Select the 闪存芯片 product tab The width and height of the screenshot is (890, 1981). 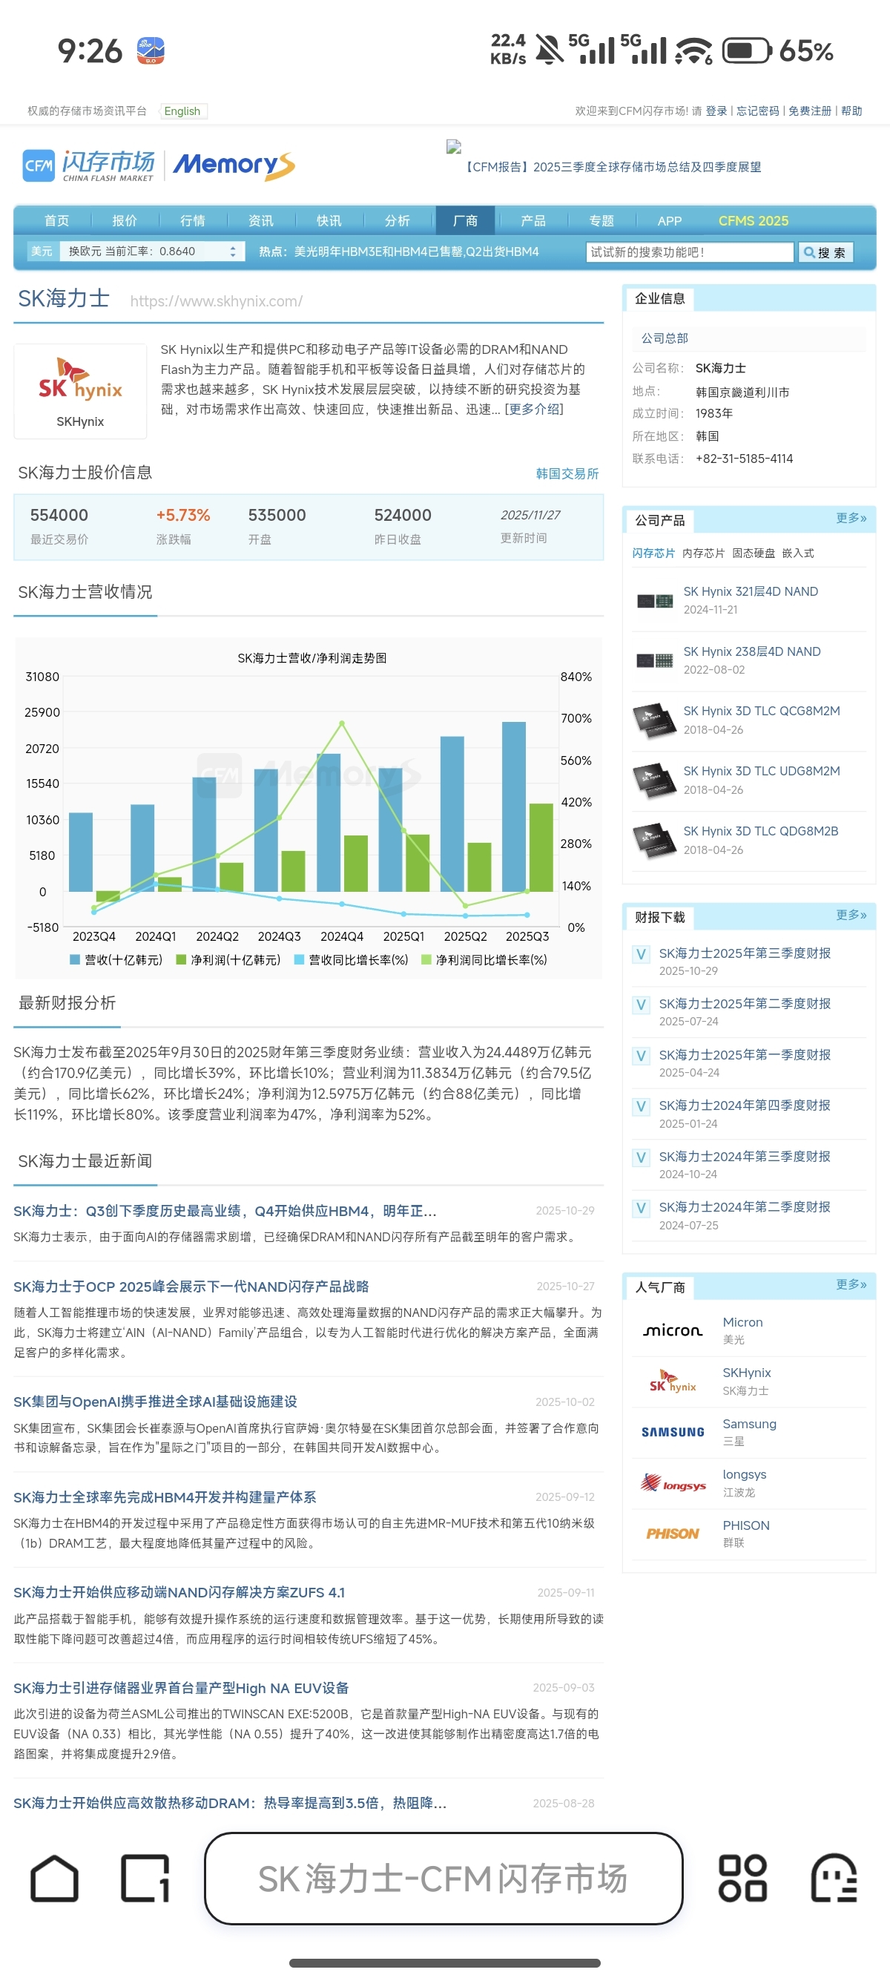[x=653, y=553]
